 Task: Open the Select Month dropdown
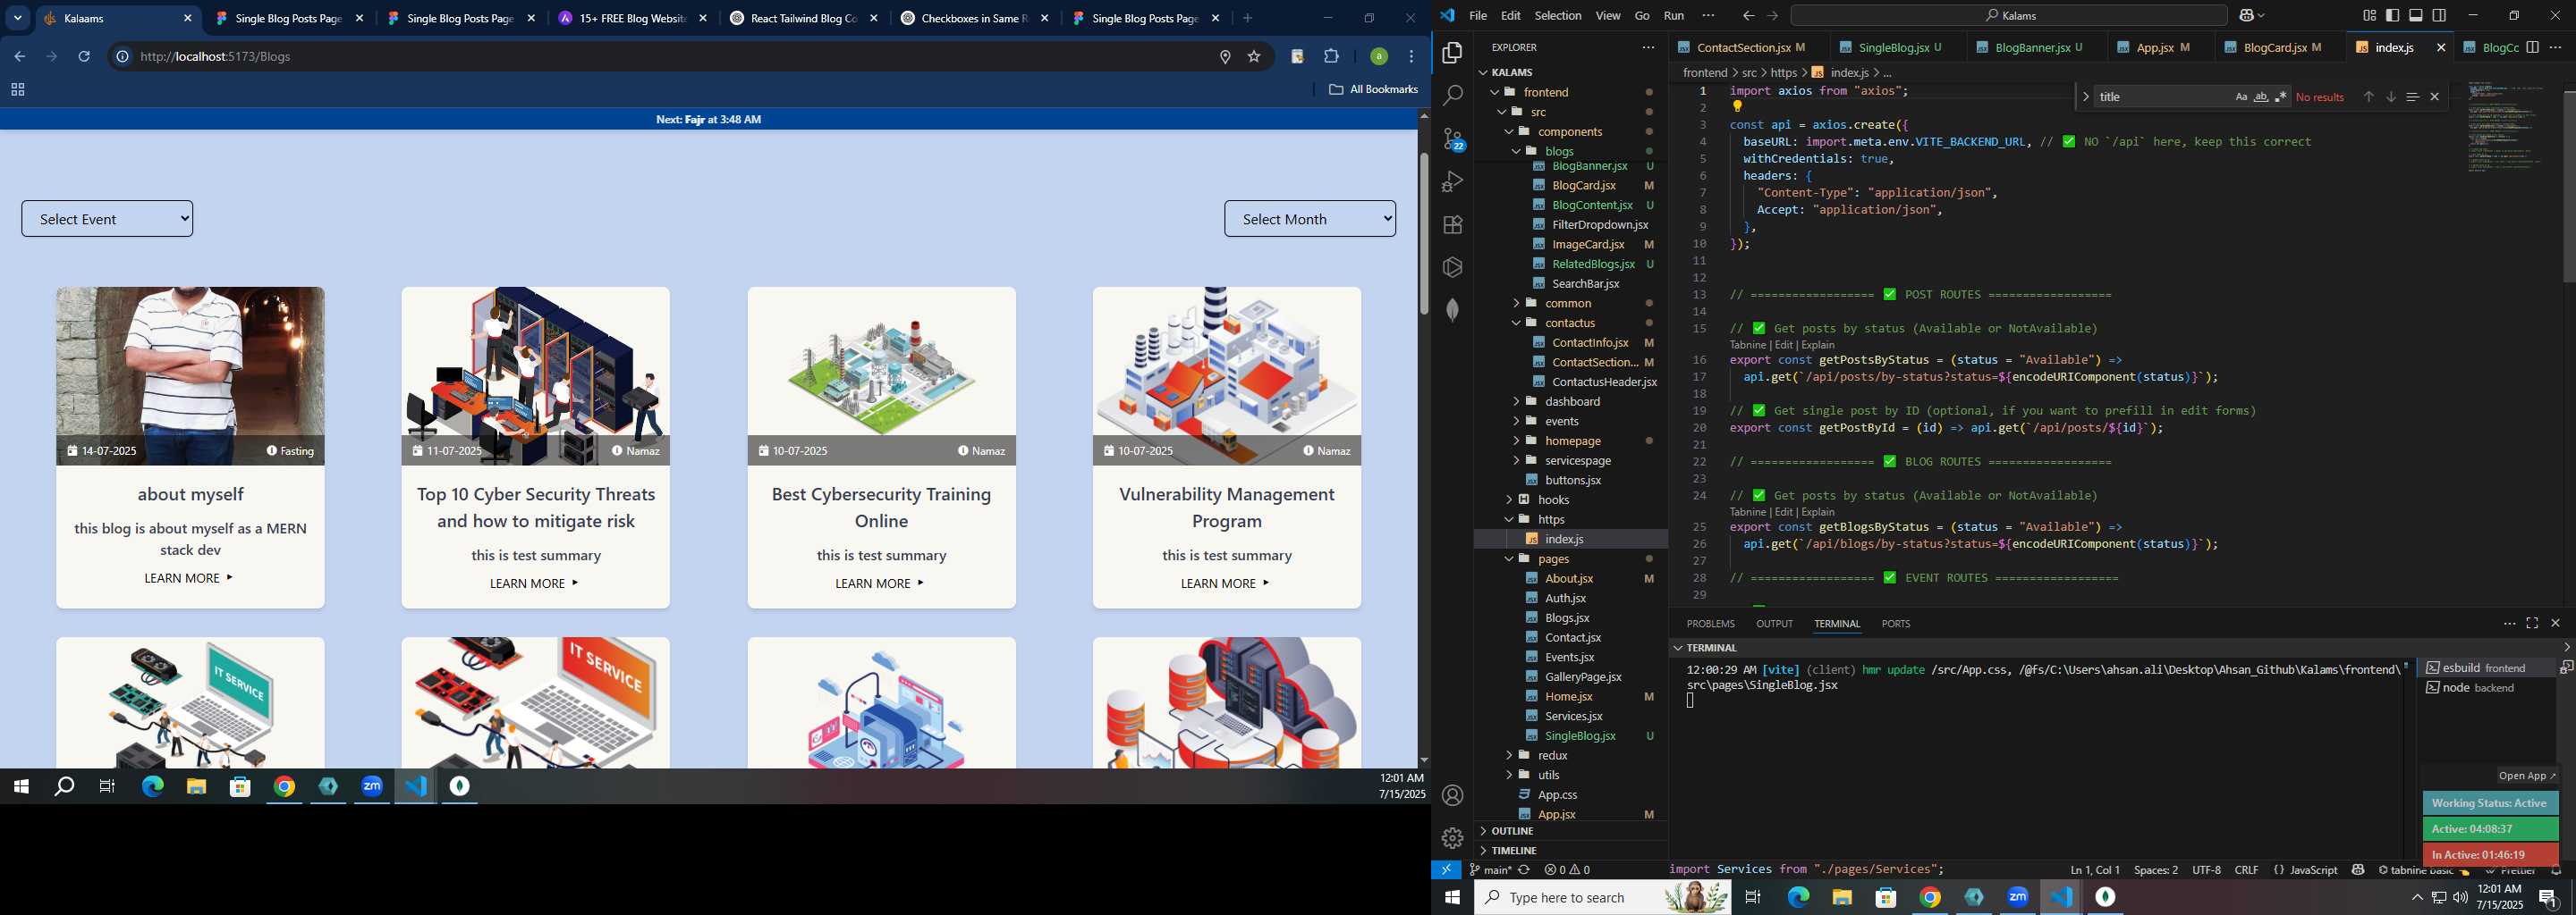pyautogui.click(x=1310, y=219)
